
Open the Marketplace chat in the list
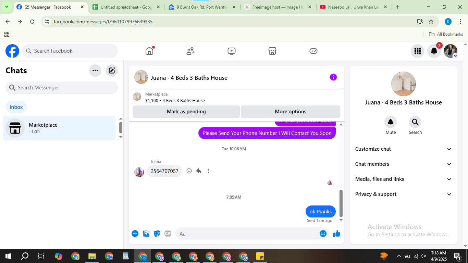click(59, 128)
